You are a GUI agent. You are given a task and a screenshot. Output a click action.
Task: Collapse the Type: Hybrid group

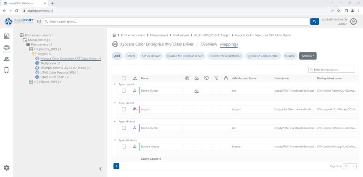pyautogui.click(x=115, y=84)
